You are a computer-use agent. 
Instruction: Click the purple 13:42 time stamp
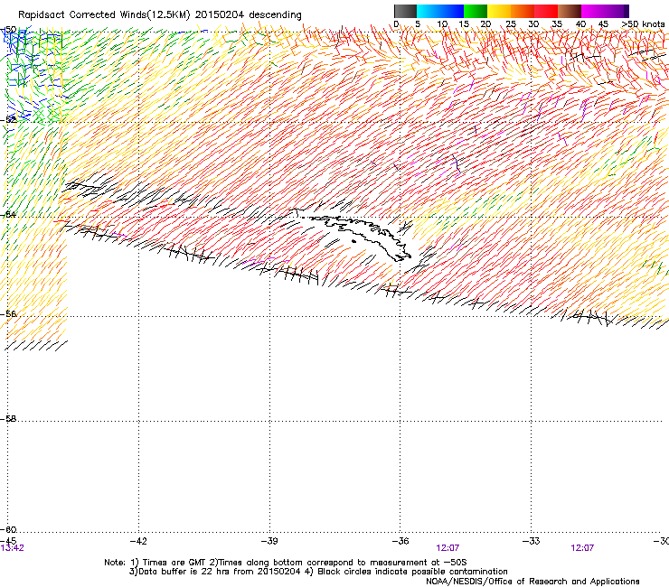tap(12, 548)
